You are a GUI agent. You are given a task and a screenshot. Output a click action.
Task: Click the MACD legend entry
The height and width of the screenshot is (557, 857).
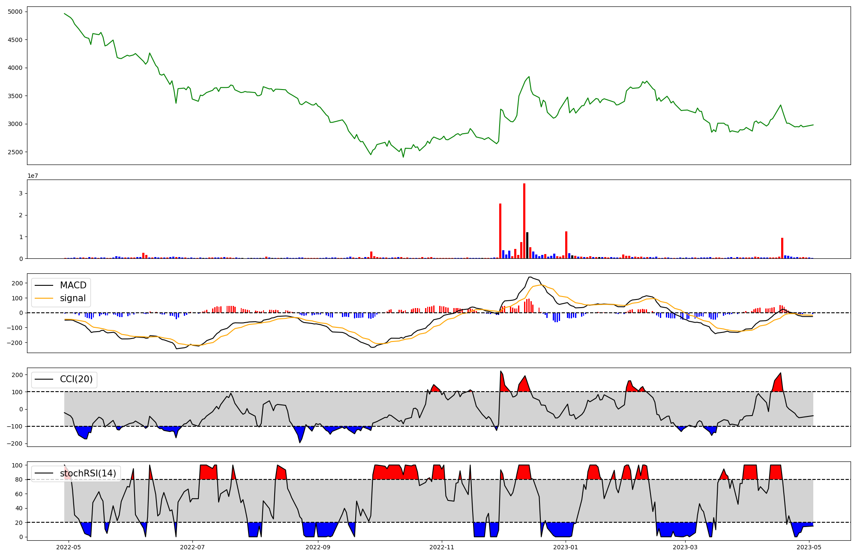pos(73,285)
